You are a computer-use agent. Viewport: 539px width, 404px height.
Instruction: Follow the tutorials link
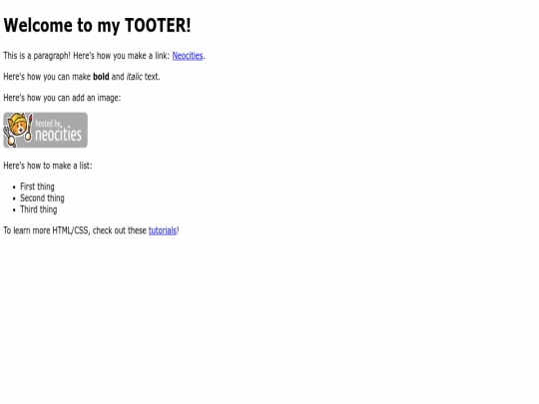[x=163, y=230]
